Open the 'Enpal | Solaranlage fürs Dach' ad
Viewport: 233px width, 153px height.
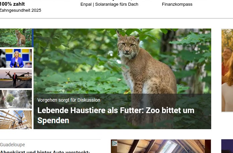click(109, 4)
